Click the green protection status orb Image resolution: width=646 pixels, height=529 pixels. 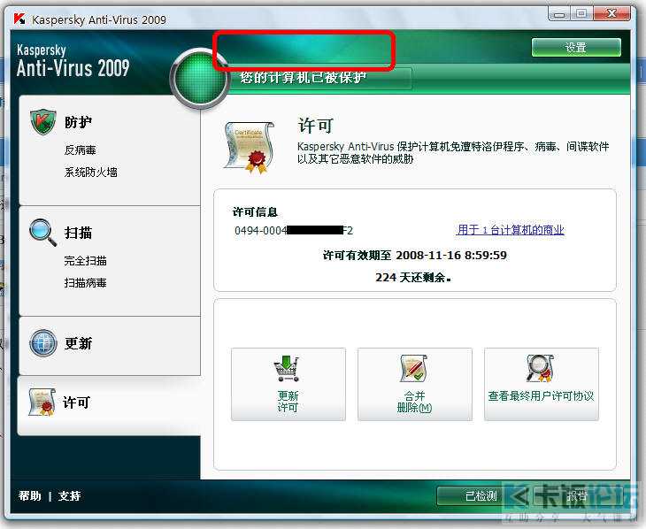coord(200,78)
